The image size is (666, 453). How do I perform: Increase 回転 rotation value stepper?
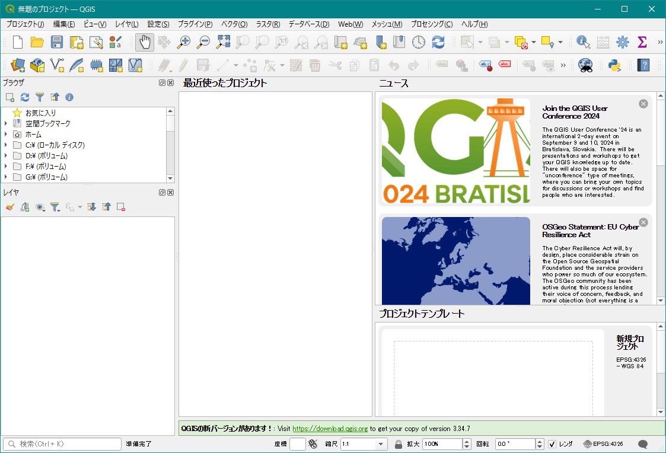540,442
